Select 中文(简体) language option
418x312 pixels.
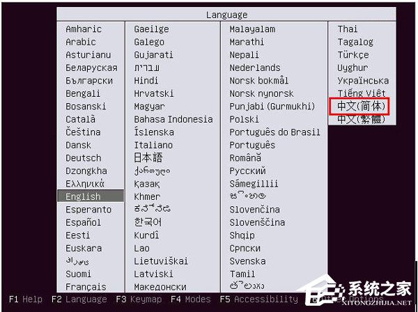click(358, 107)
